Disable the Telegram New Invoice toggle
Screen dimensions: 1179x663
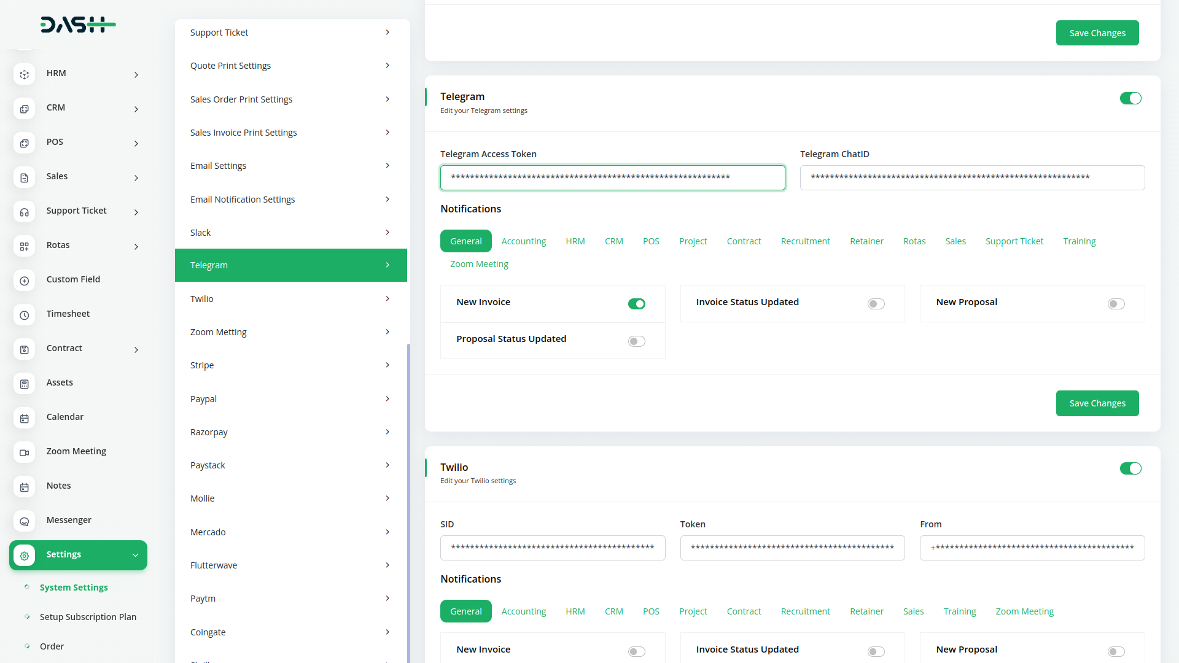point(636,304)
